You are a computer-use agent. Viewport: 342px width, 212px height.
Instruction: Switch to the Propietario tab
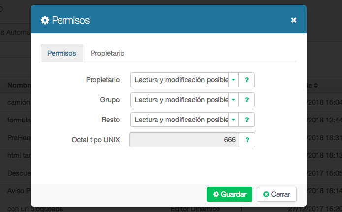(x=107, y=53)
